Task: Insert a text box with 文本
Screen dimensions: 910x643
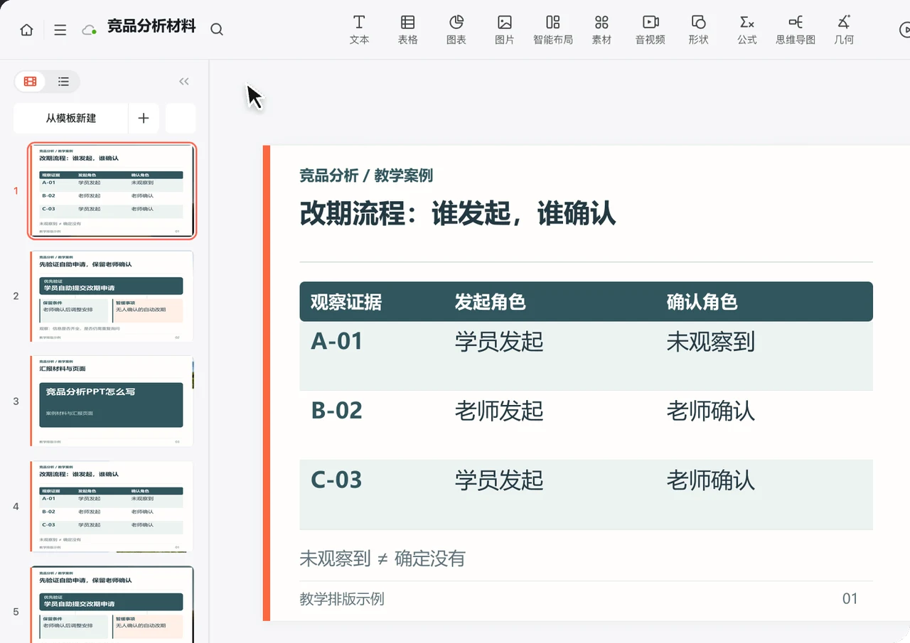Action: [360, 30]
